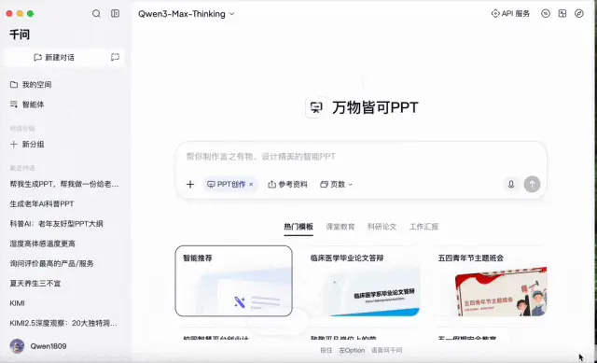Open 智能体 agents page
The width and height of the screenshot is (597, 363).
[27, 105]
